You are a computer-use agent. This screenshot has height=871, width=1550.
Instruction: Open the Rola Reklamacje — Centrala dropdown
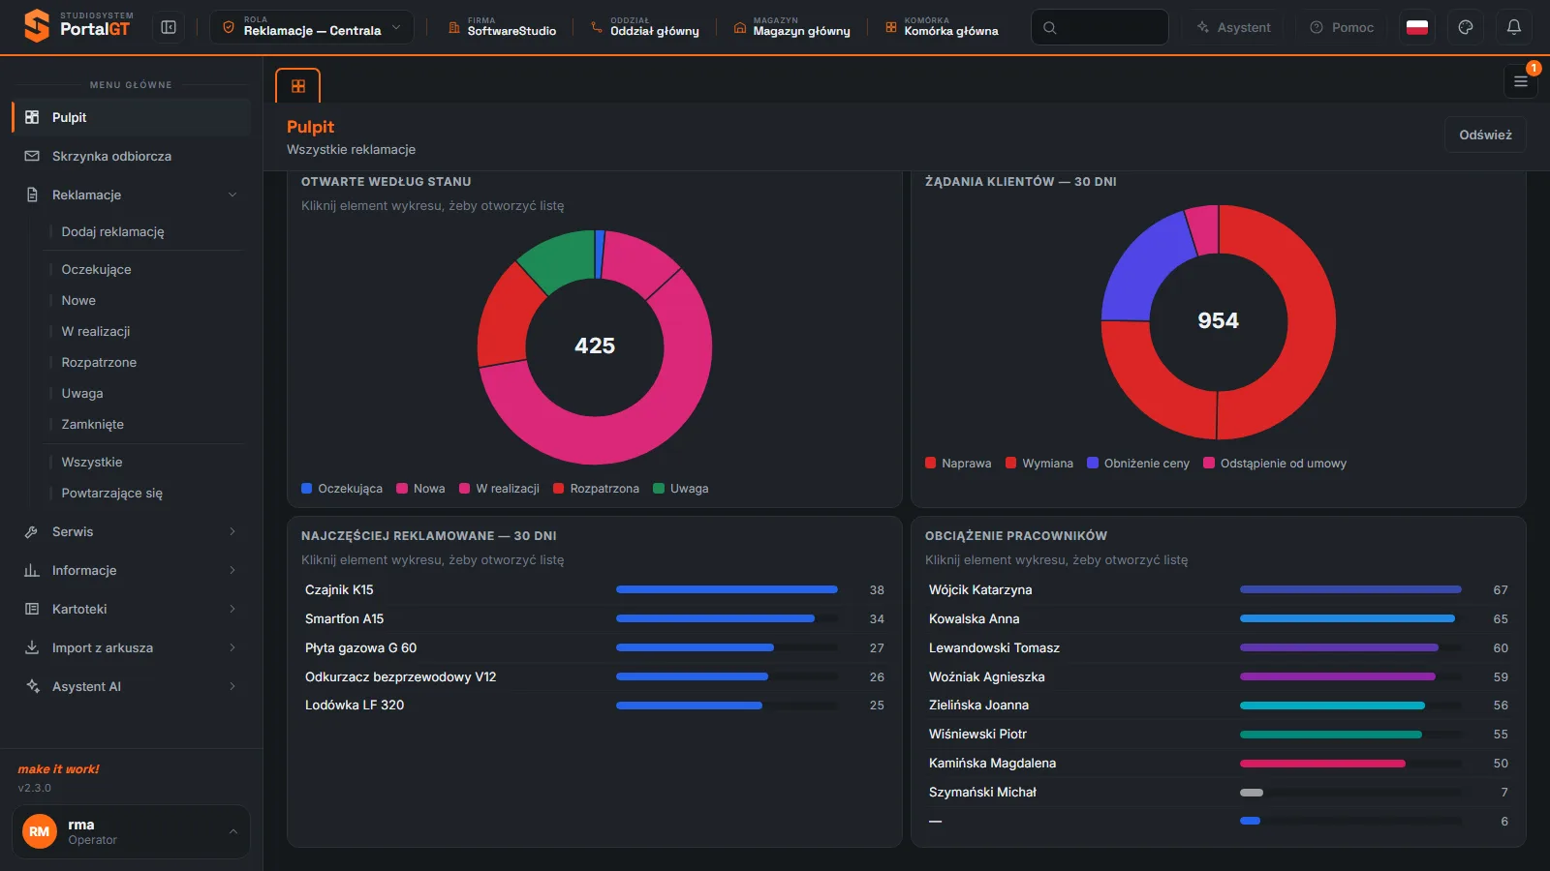click(312, 27)
